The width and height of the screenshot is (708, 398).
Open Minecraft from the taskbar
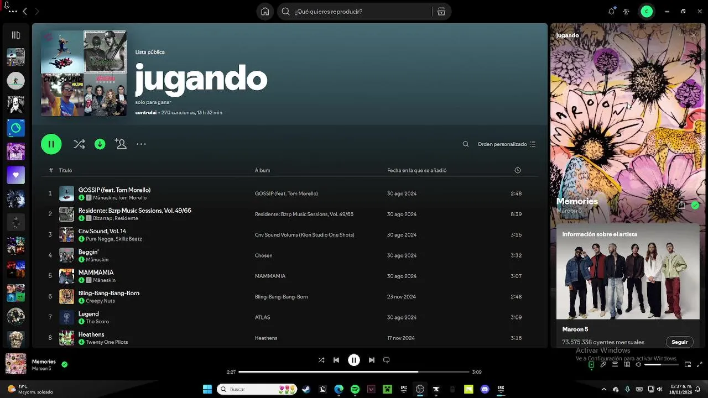point(388,389)
